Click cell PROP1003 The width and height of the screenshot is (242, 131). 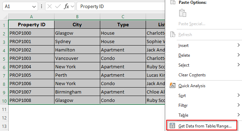point(31,58)
